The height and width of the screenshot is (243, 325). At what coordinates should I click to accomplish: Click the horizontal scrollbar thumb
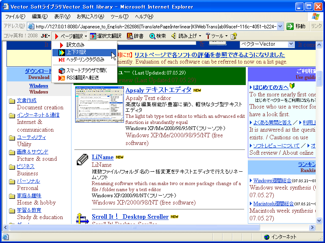(x=134, y=228)
